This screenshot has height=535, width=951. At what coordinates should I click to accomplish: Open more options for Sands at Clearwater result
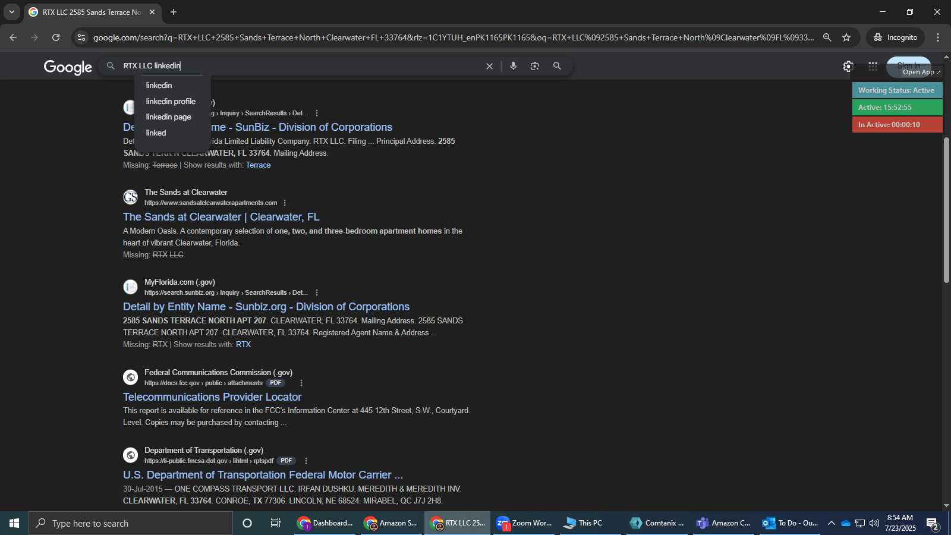point(285,203)
